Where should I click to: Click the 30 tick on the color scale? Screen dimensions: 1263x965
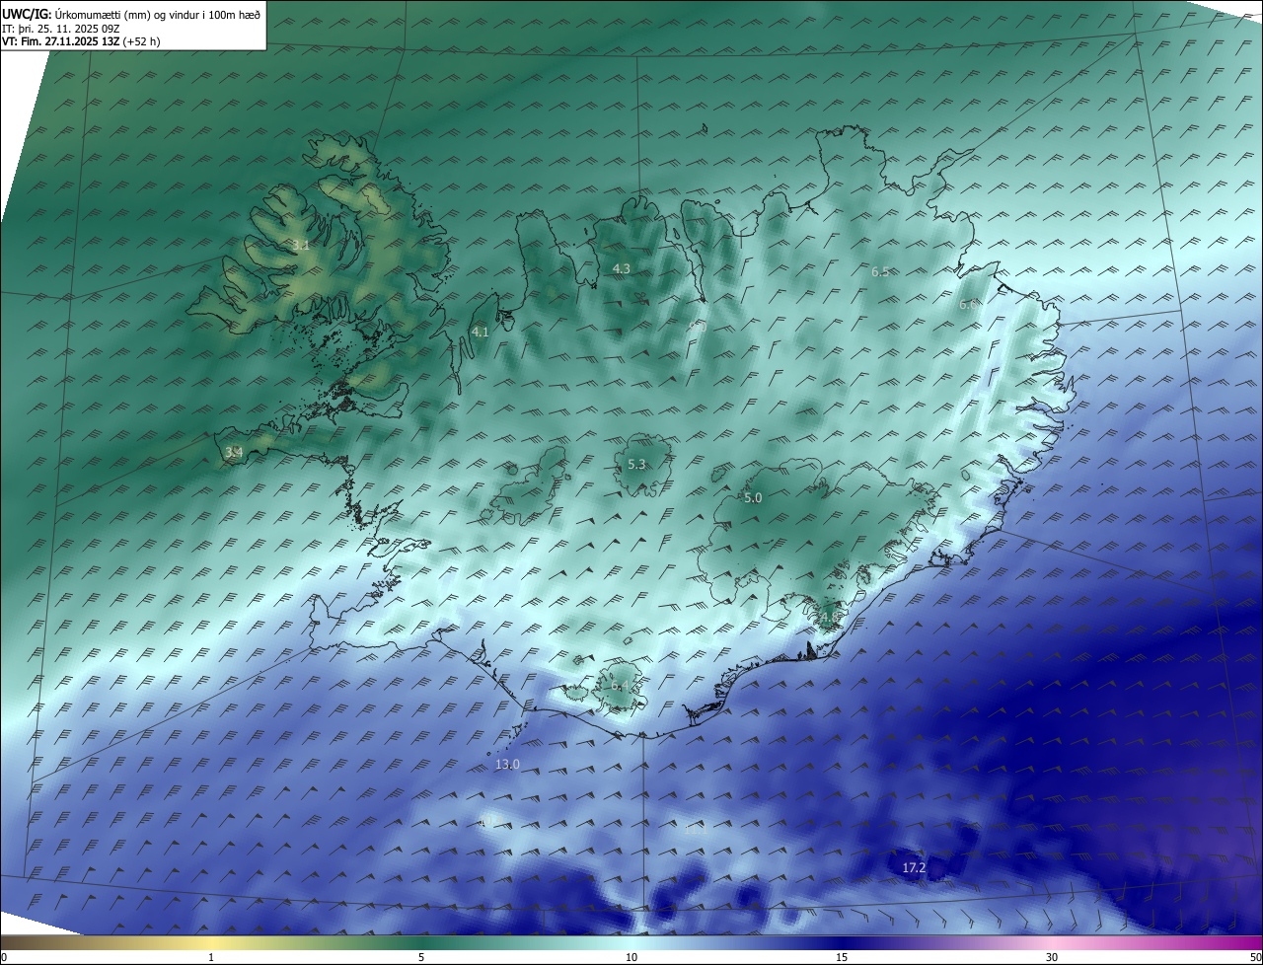tap(1052, 957)
